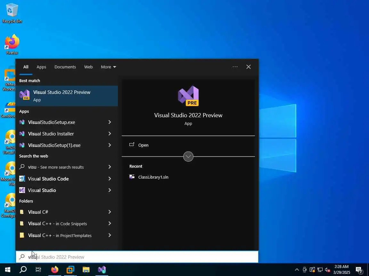Open Task View on the taskbar
The image size is (369, 276).
click(x=38, y=269)
